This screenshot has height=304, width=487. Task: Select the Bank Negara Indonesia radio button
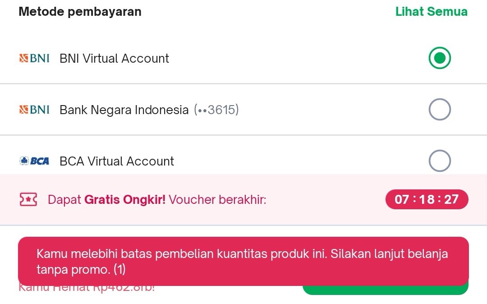(x=440, y=109)
